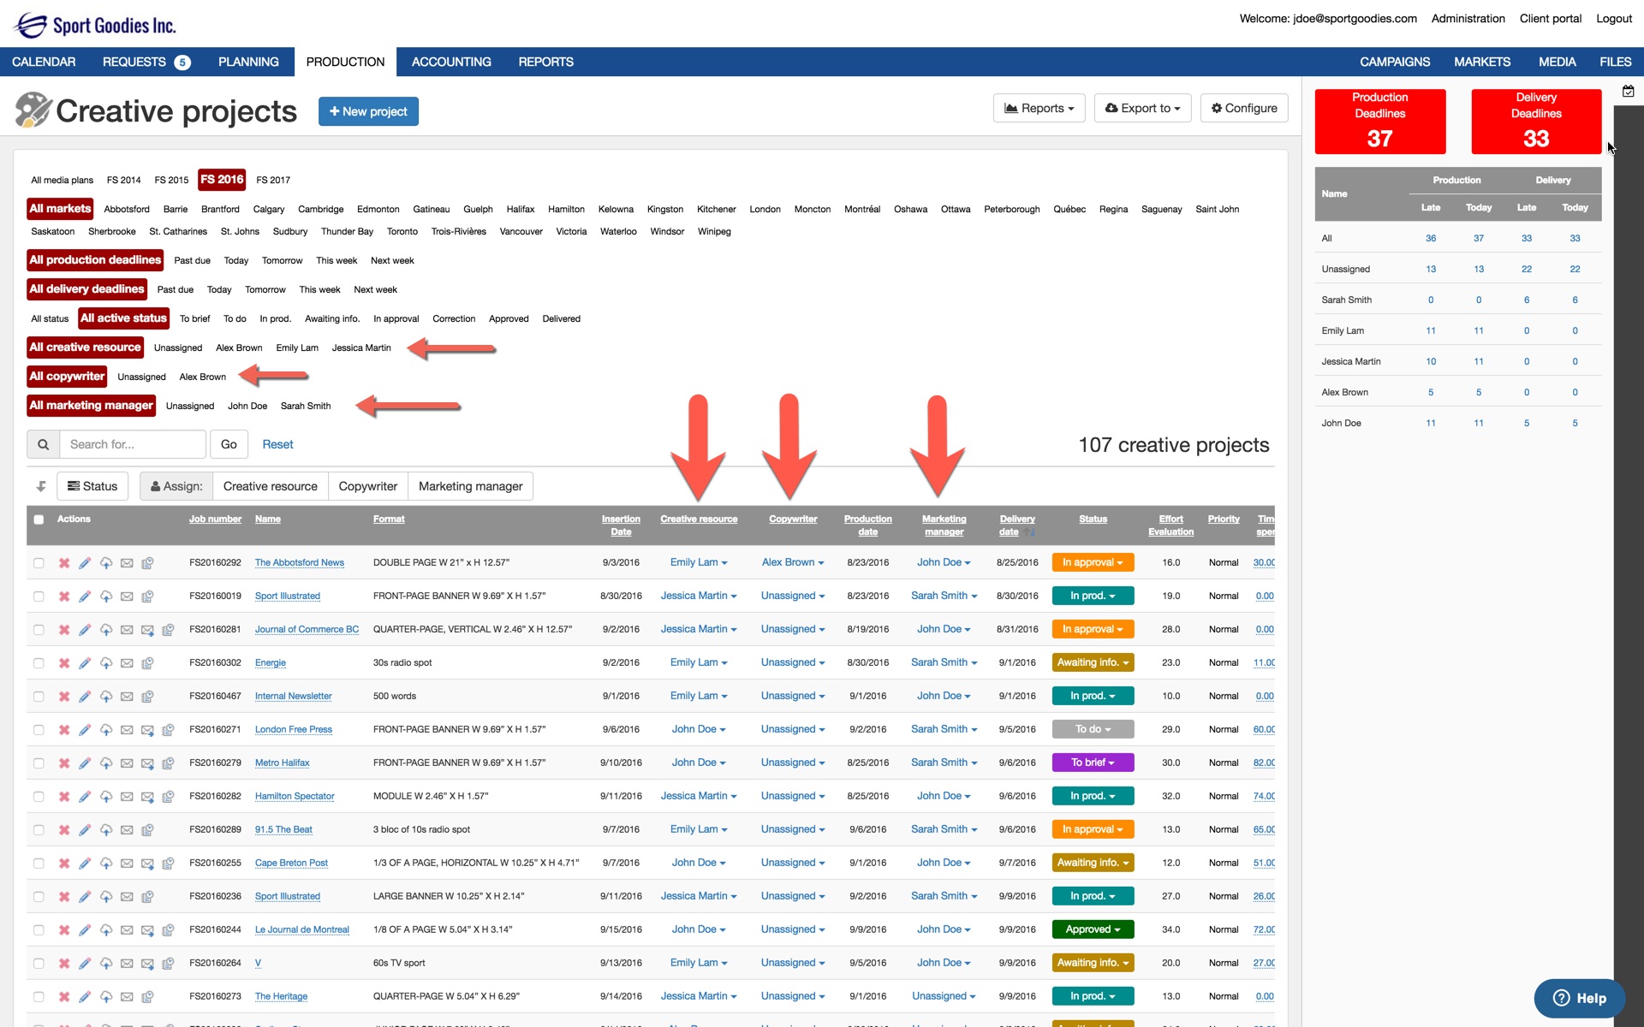Delete project FS20160292 with red X icon

point(64,563)
